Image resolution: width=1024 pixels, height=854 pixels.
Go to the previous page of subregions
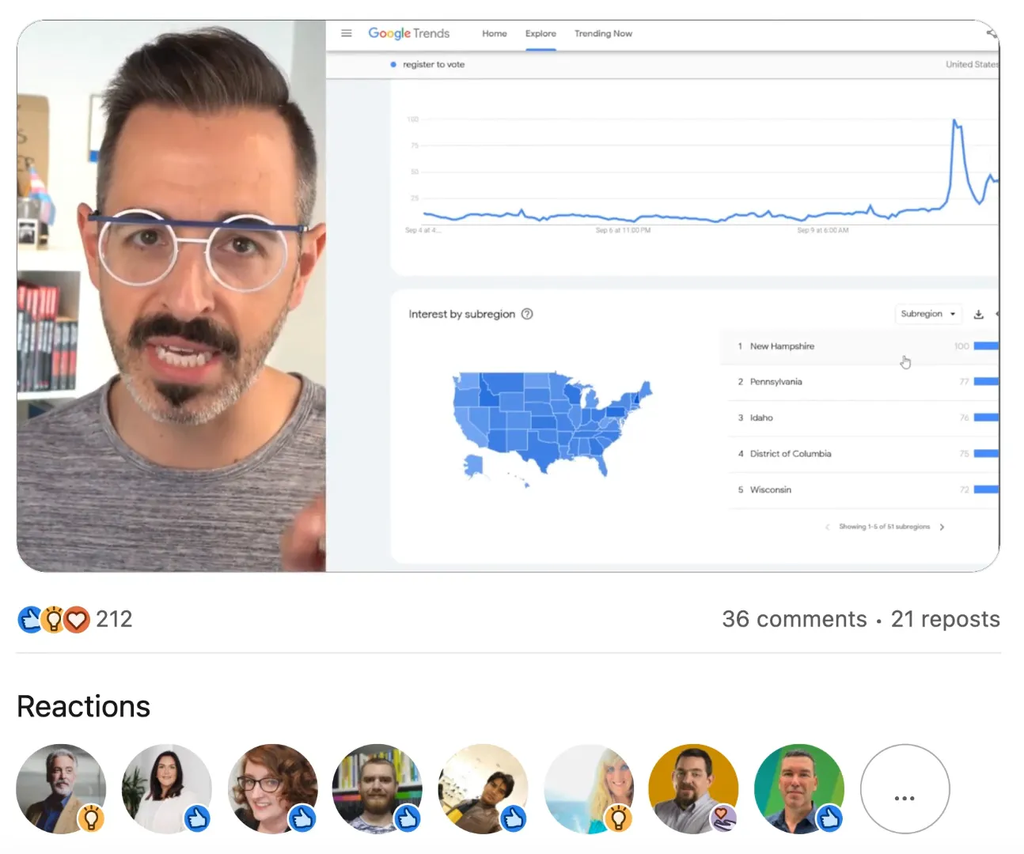click(x=828, y=527)
